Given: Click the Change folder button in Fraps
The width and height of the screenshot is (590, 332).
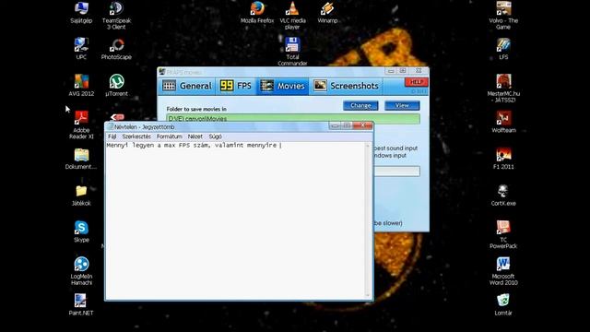Looking at the screenshot, I should (x=360, y=105).
